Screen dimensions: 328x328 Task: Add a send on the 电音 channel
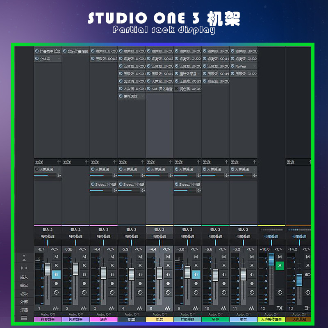tap(171, 162)
